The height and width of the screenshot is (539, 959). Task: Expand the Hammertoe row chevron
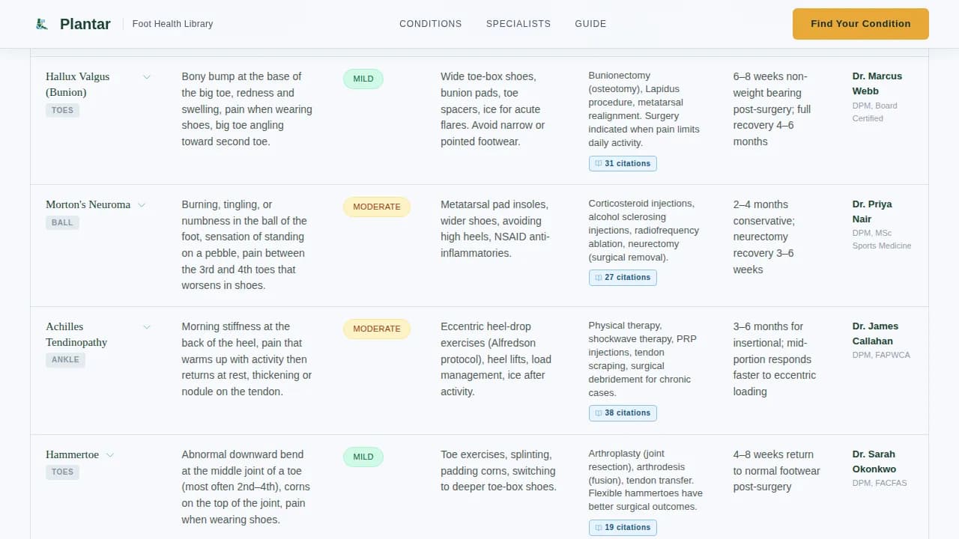coord(110,454)
